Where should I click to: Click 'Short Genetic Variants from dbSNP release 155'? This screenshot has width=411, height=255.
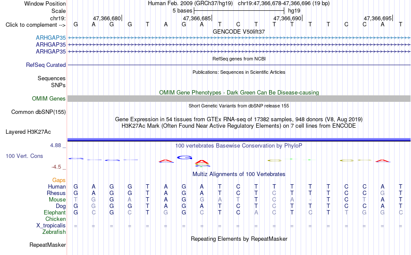coord(239,106)
